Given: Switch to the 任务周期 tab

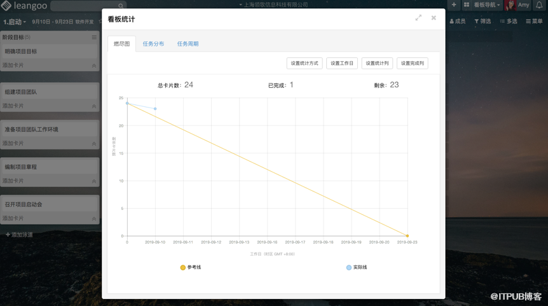Looking at the screenshot, I should 188,44.
